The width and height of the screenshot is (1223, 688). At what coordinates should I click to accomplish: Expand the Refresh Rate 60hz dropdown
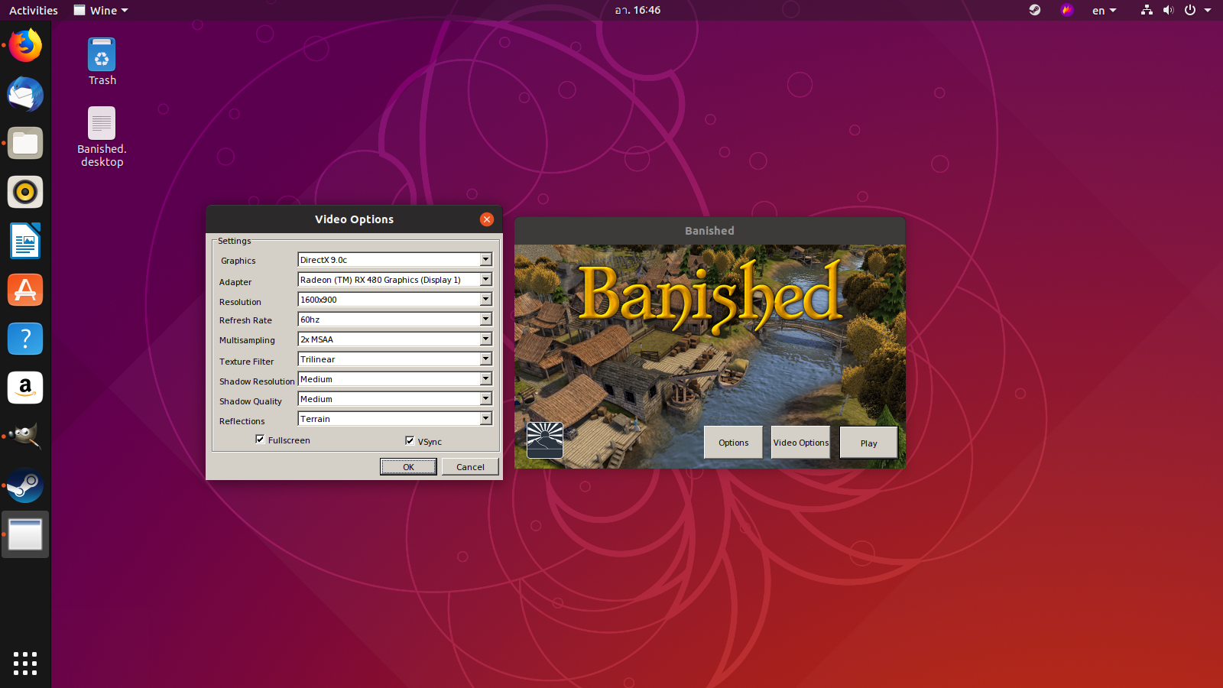pyautogui.click(x=485, y=320)
